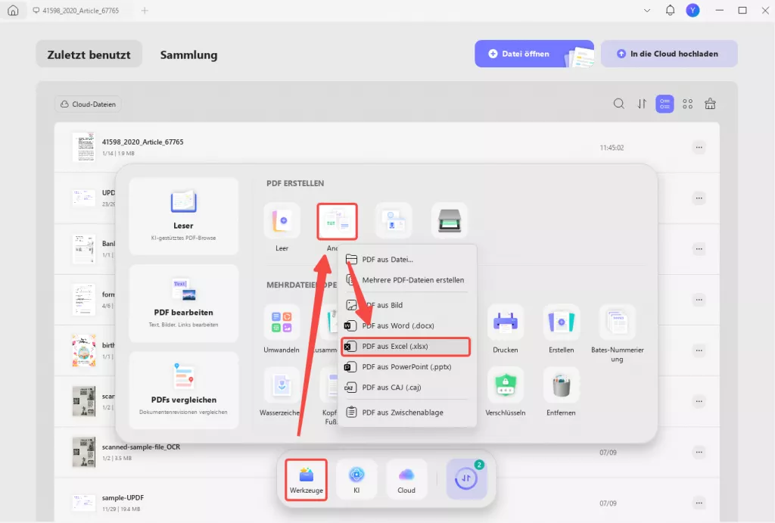Expand the title bar dropdown chevron
The image size is (775, 523).
646,11
